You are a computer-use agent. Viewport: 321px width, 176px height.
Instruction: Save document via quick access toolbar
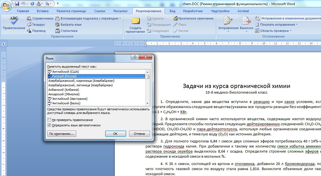point(17,4)
